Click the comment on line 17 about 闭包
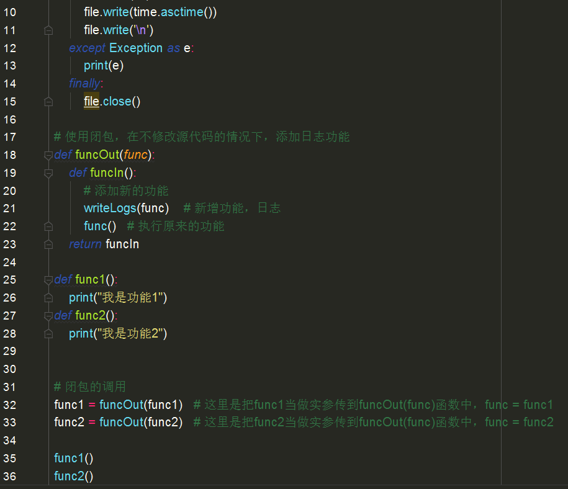This screenshot has width=568, height=489. (x=201, y=137)
